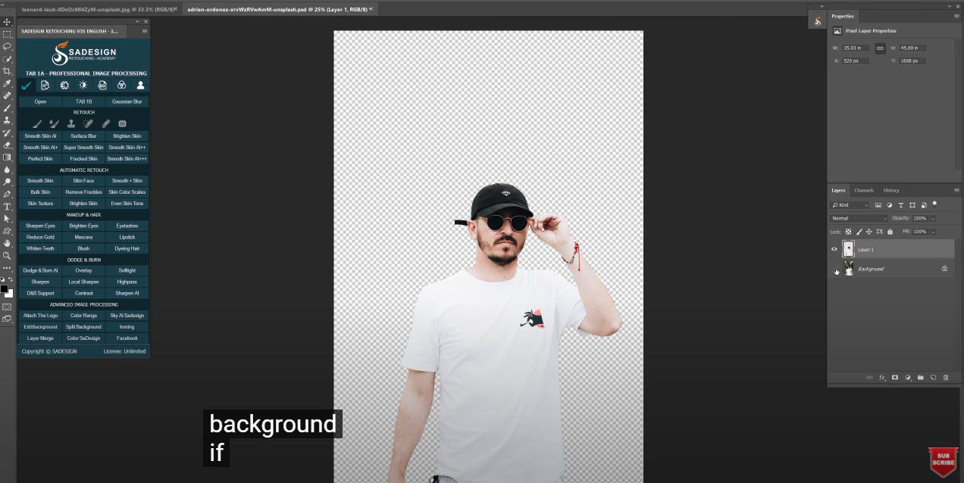
Task: Click the Smooth Skin AI button
Action: 40,136
